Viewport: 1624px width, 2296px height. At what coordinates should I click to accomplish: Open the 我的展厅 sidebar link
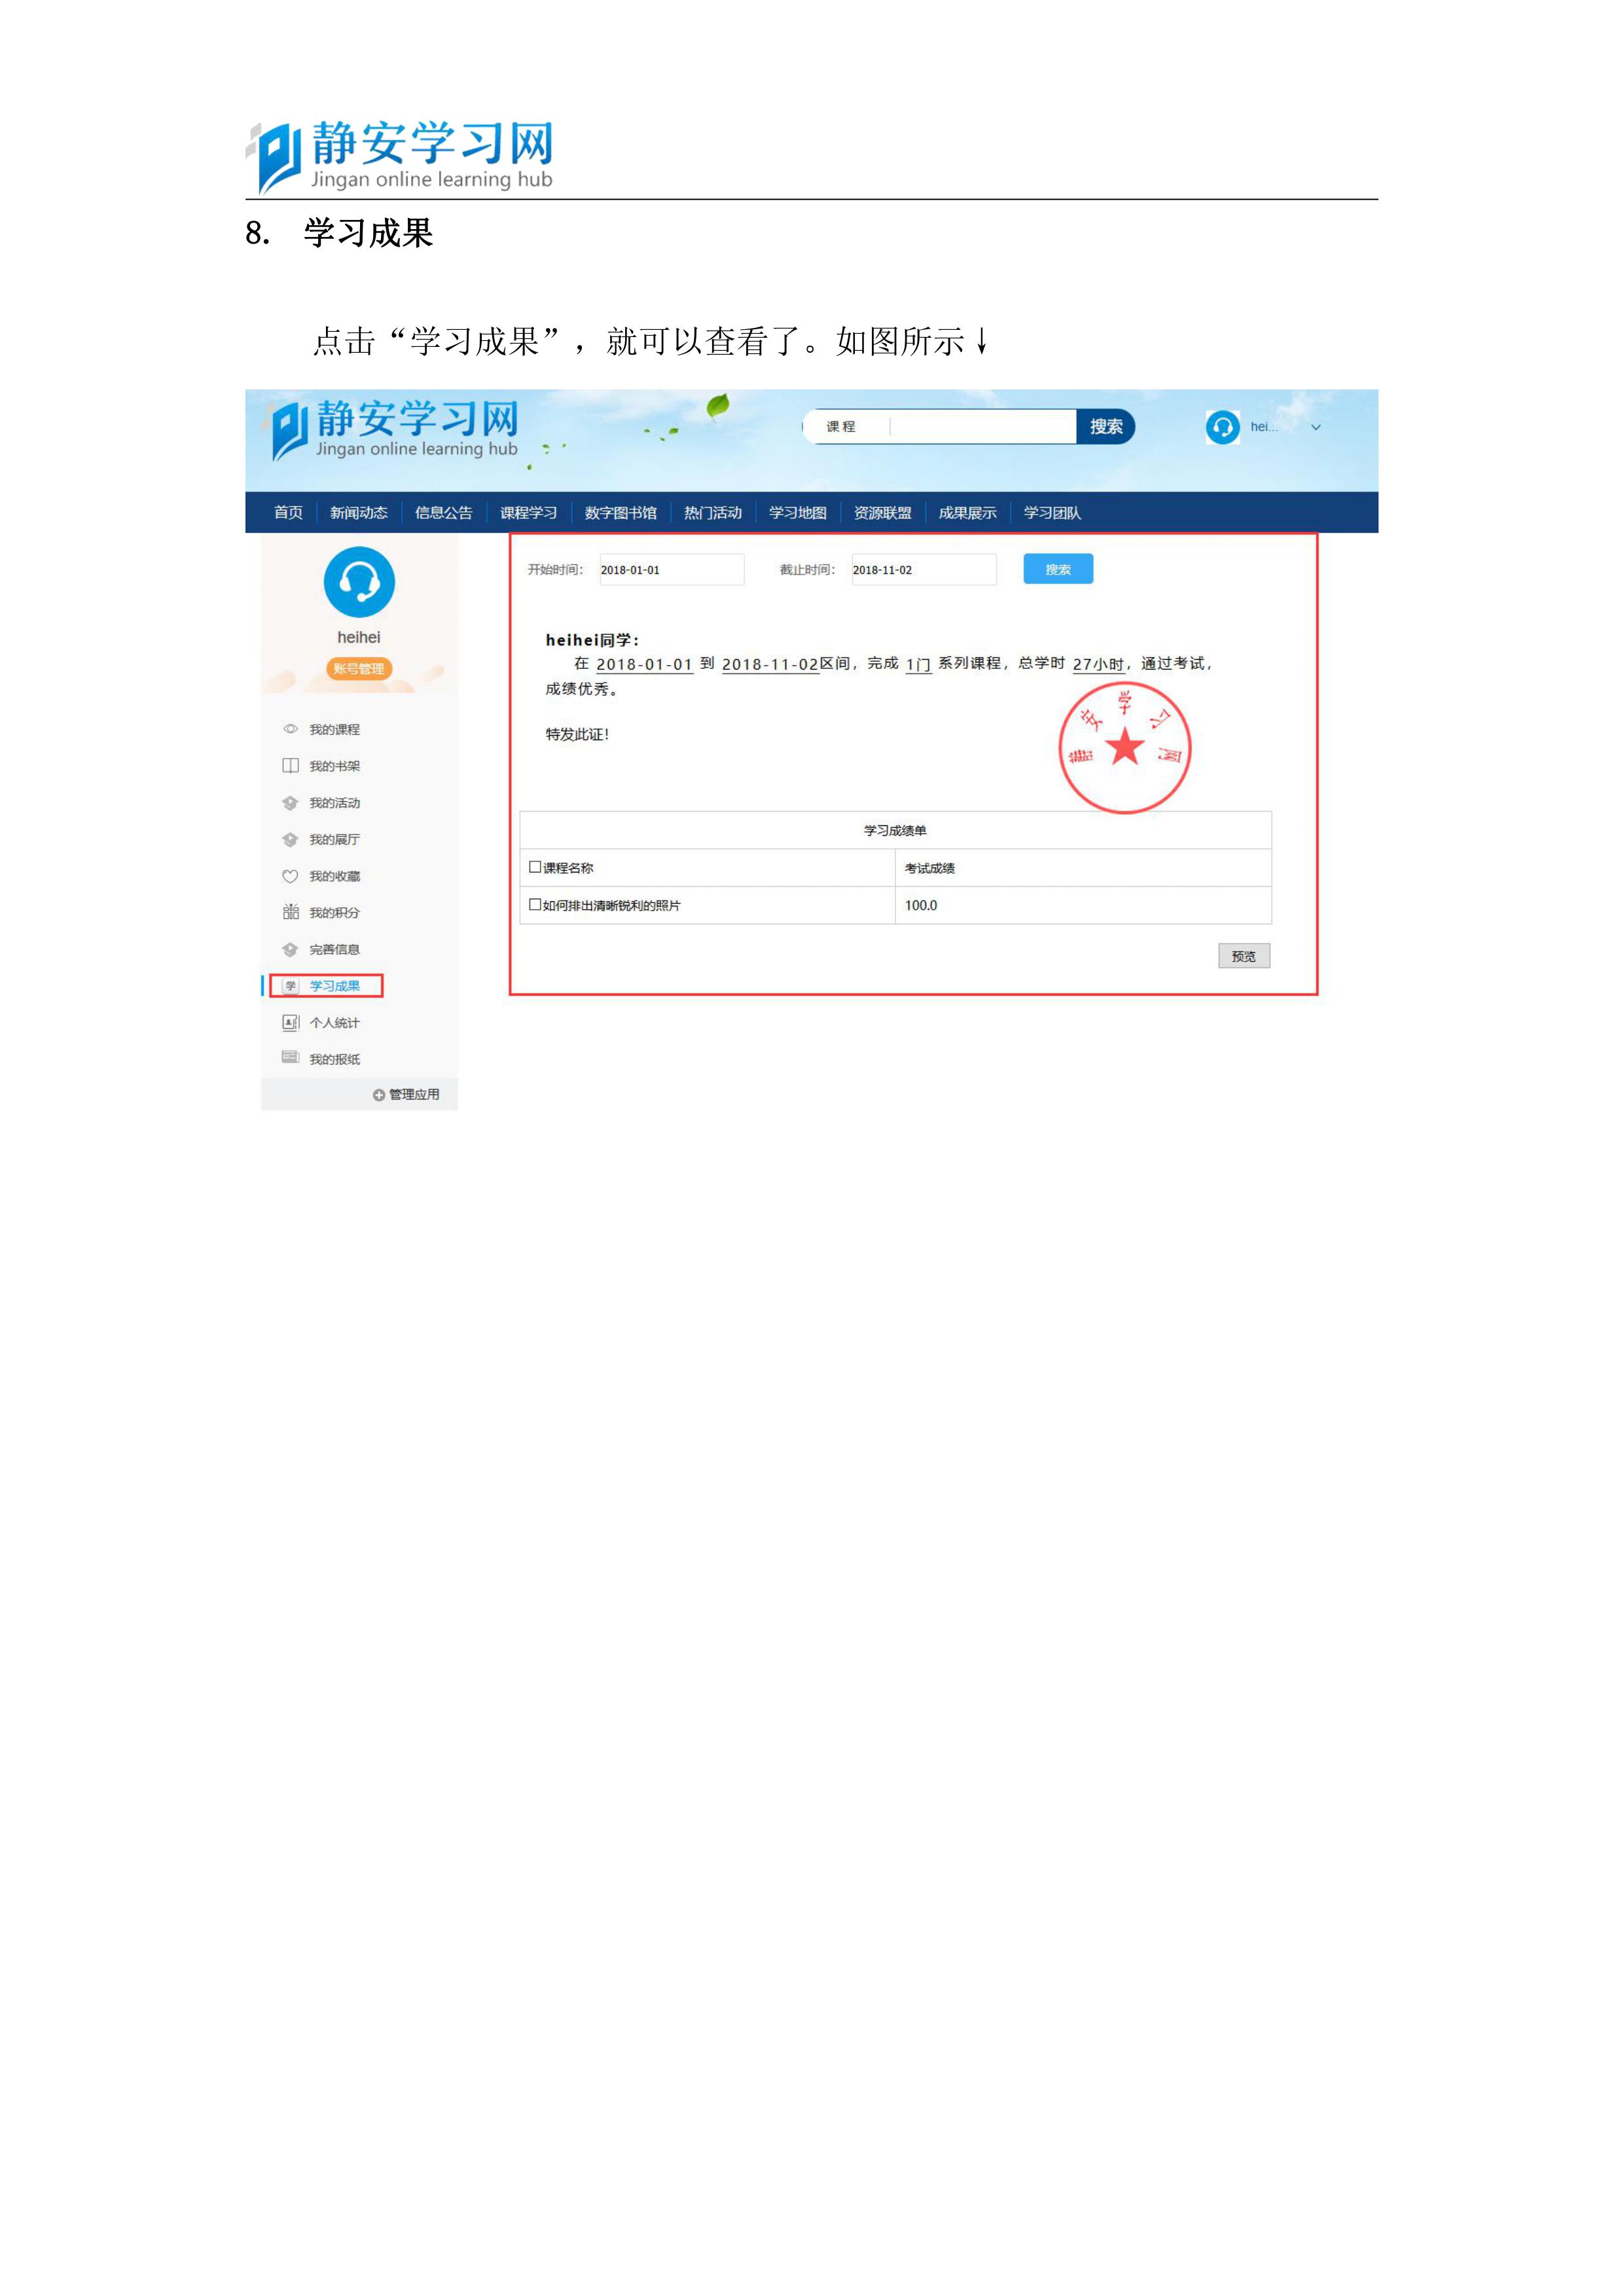335,840
